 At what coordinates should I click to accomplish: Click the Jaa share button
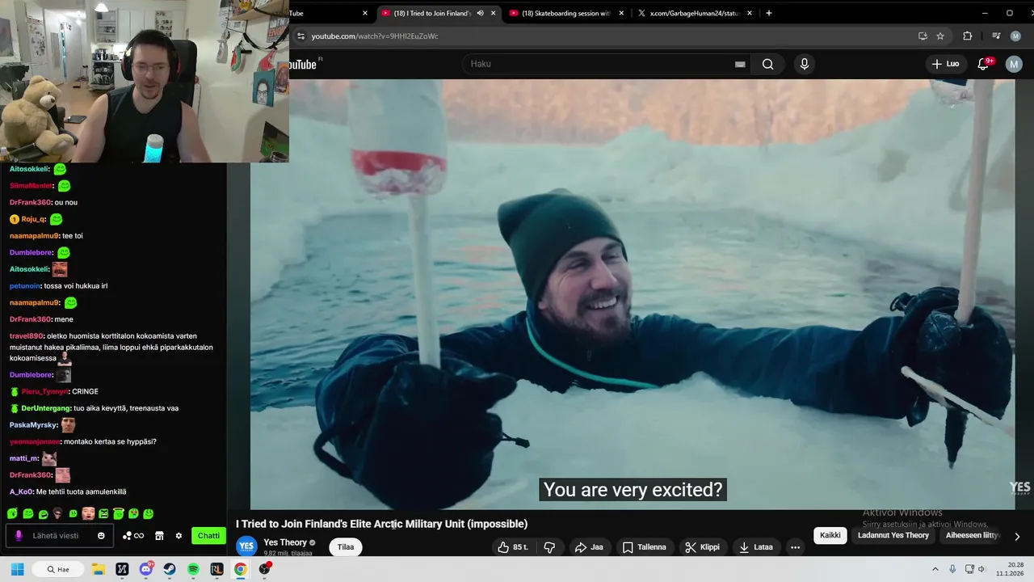(589, 547)
